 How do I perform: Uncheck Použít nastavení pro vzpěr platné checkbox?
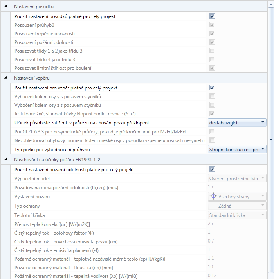pos(212,88)
